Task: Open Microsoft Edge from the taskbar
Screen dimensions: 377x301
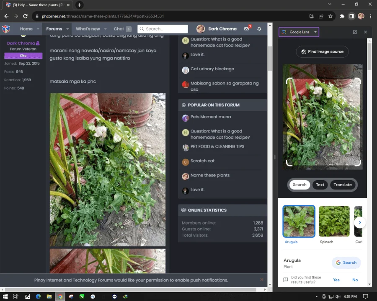Action: coord(38,296)
